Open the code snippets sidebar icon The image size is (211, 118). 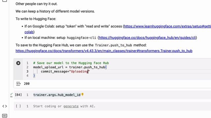click(5, 106)
